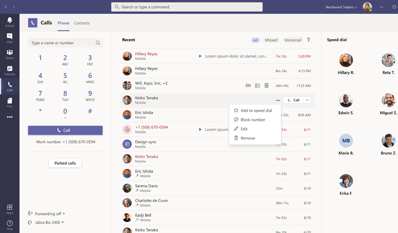Go to Teams in the sidebar
The height and width of the screenshot is (233, 398).
10,54
